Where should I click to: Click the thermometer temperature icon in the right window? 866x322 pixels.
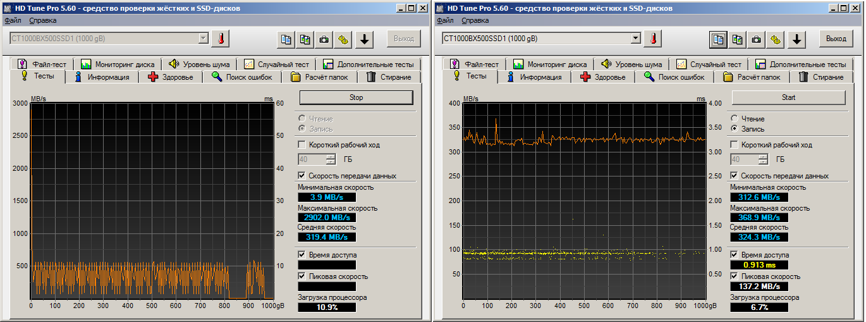653,39
